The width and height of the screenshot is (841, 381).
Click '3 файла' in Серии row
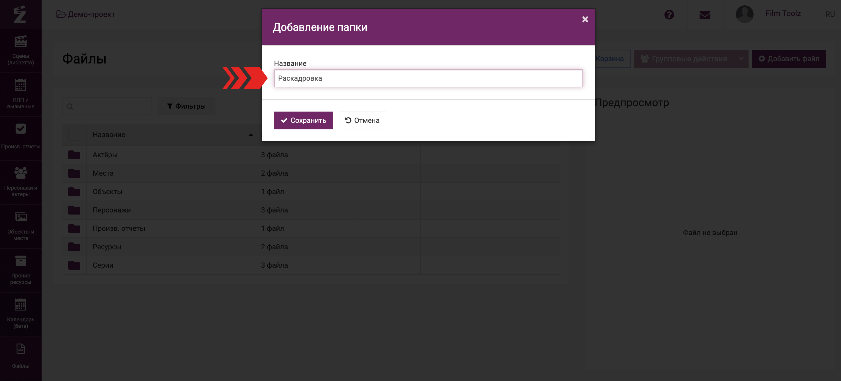(274, 265)
